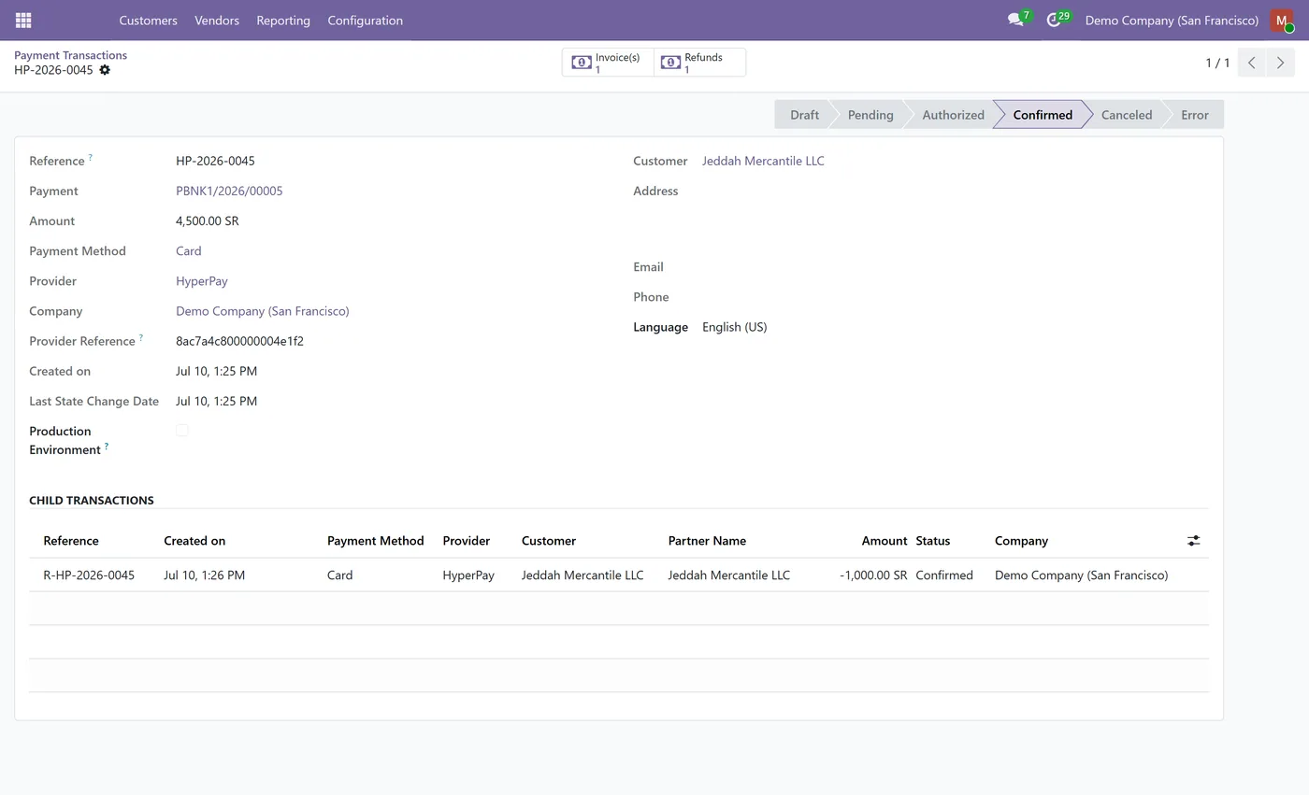Open the Card payment method link
Viewport: 1309px width, 795px height.
[x=188, y=251]
